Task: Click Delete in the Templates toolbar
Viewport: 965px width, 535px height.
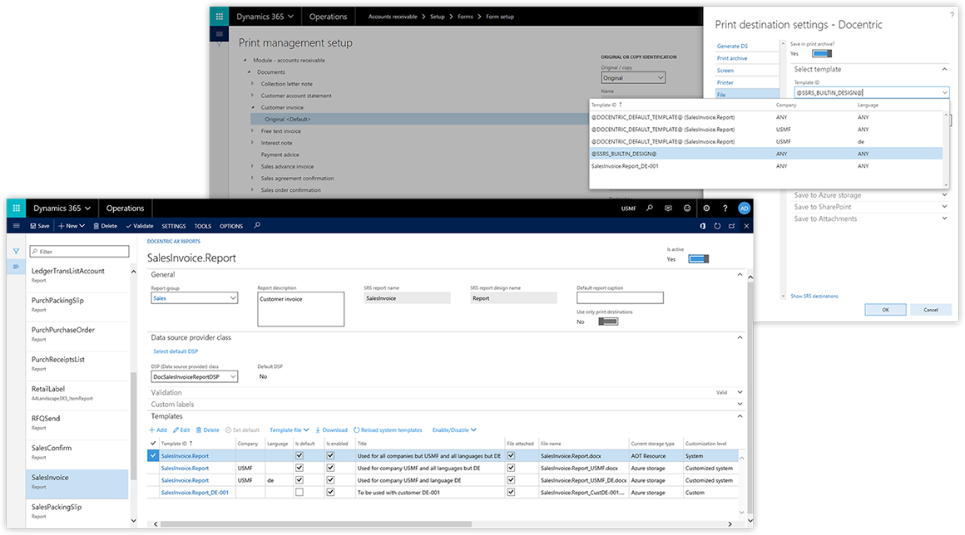Action: [207, 430]
